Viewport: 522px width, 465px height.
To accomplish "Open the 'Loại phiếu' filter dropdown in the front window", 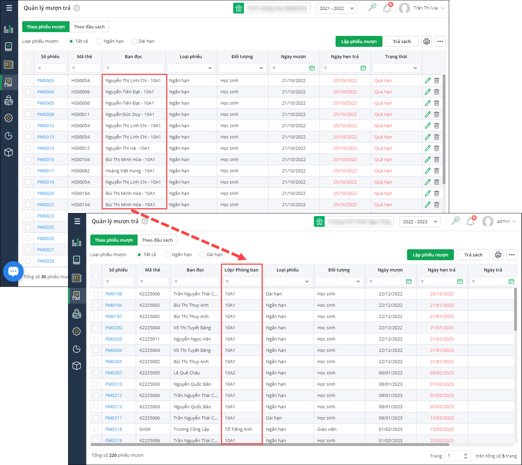I will 288,281.
